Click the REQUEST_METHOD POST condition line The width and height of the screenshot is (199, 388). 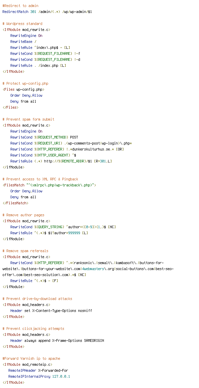coord(44,137)
